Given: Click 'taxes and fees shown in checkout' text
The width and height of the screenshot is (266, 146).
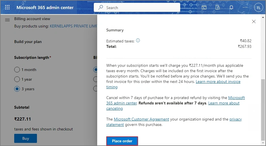Looking at the screenshot, I should click(x=43, y=129).
